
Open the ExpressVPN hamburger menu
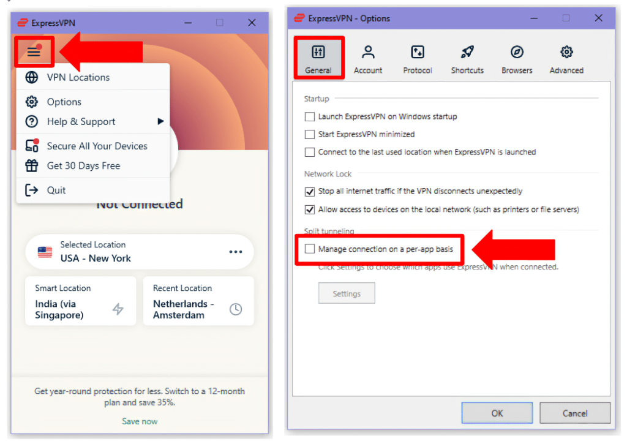coord(34,51)
